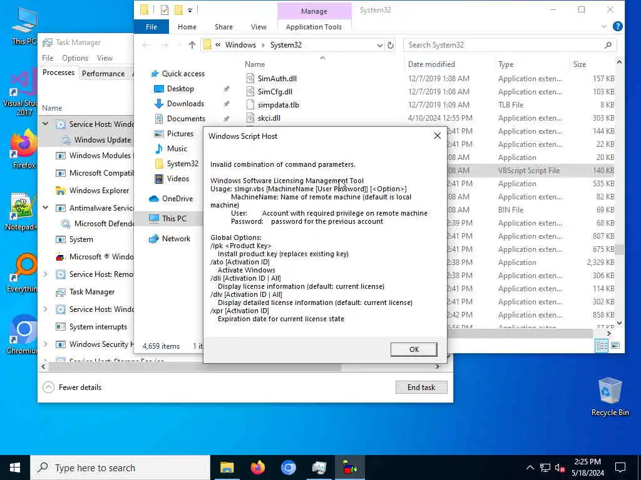
Task: Open Downloads in navigation pane
Action: point(185,104)
